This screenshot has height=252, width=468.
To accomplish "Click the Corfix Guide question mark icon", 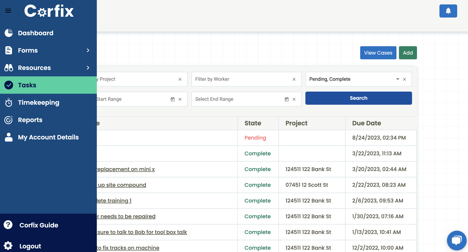I will click(x=8, y=225).
